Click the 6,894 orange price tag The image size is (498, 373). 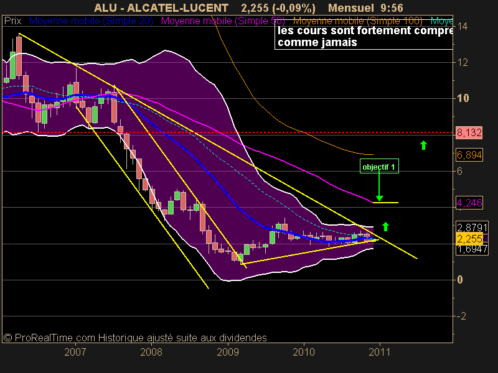[x=469, y=155]
